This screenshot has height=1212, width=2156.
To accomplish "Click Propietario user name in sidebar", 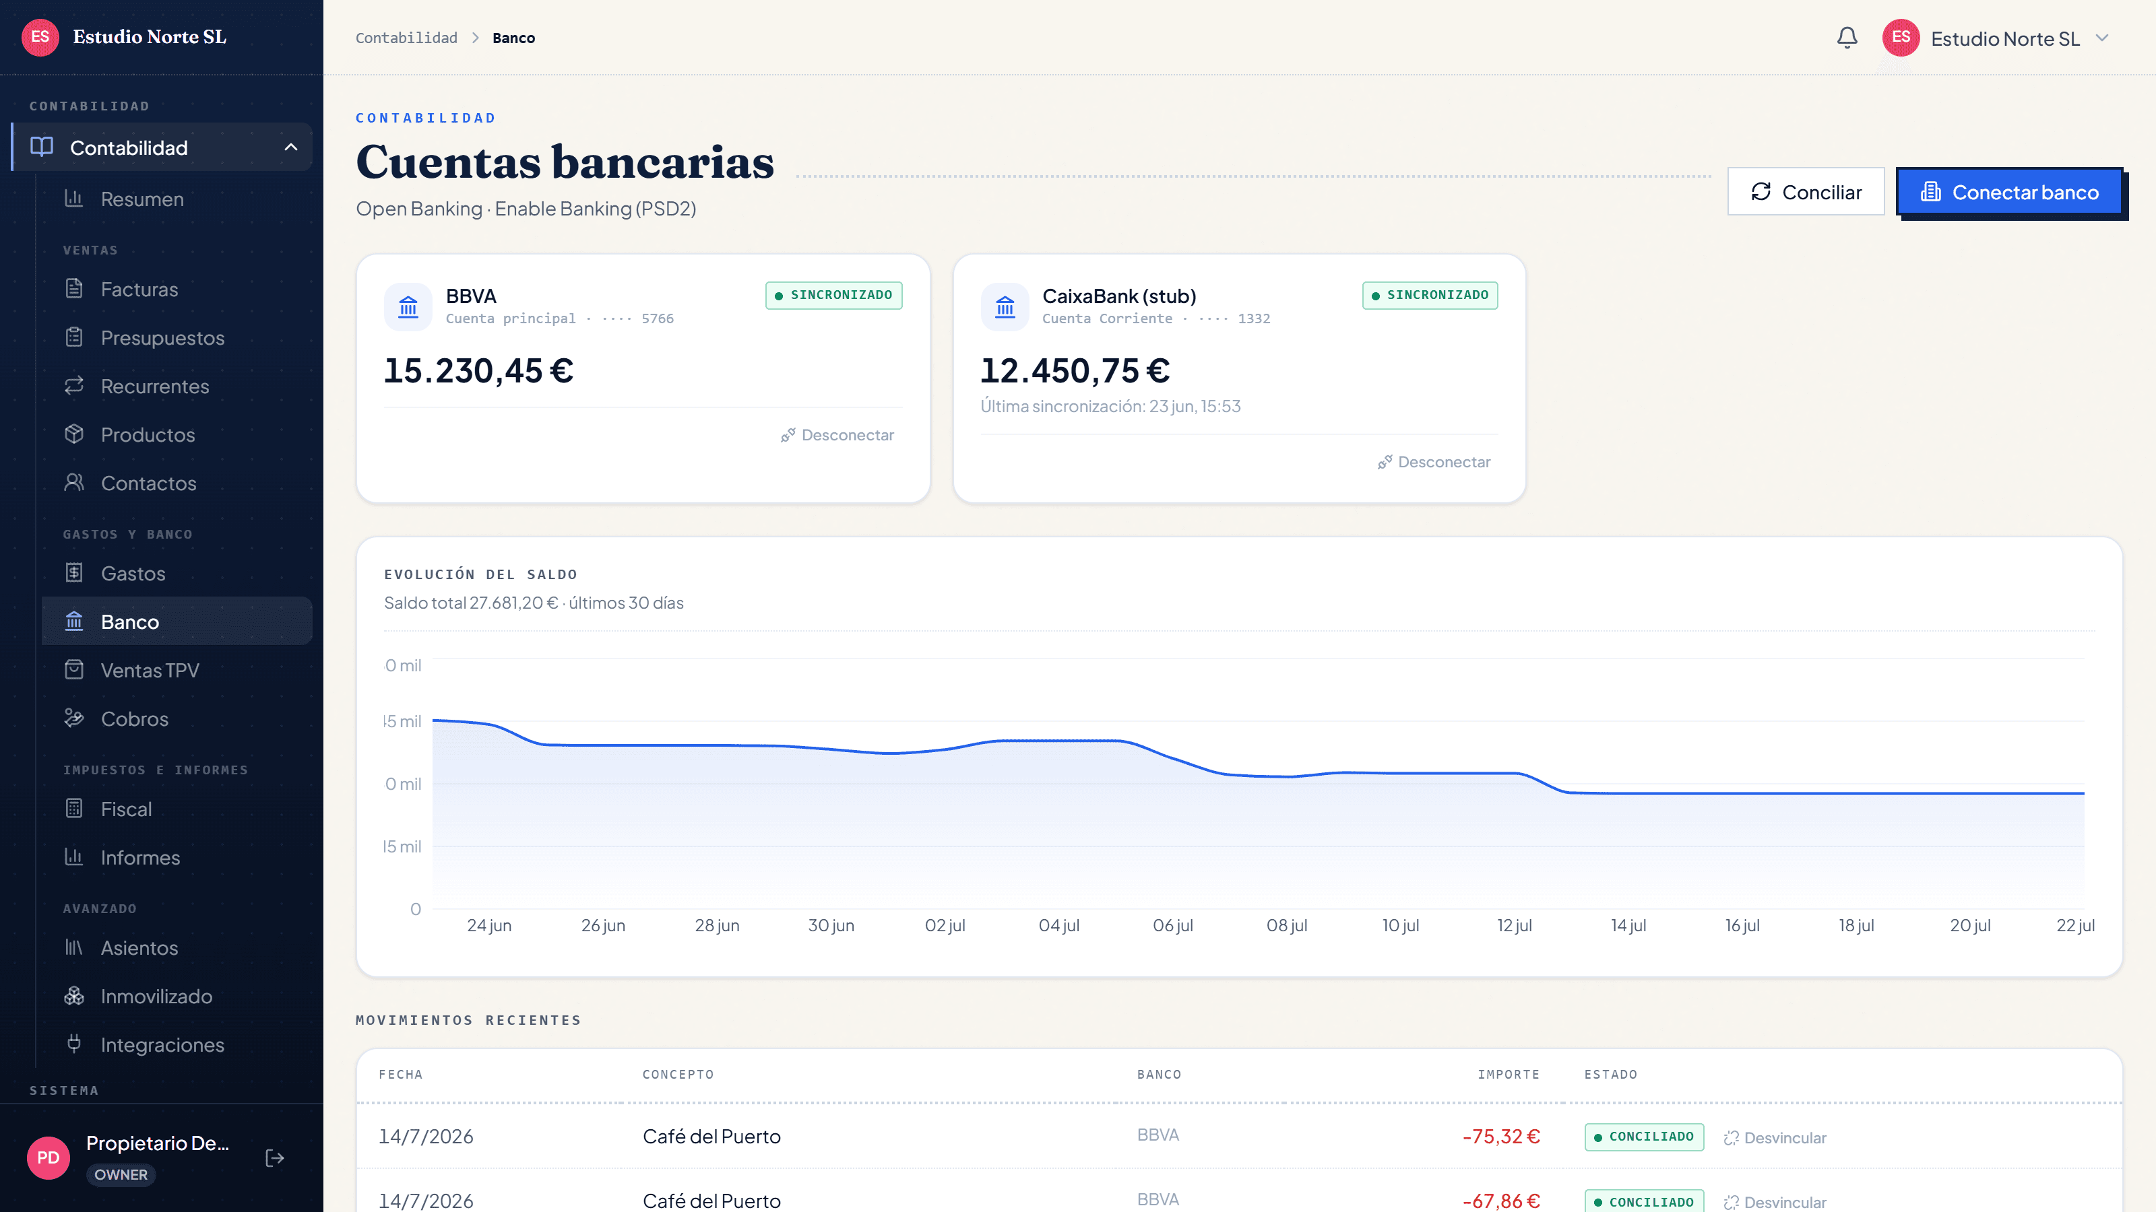I will point(158,1143).
